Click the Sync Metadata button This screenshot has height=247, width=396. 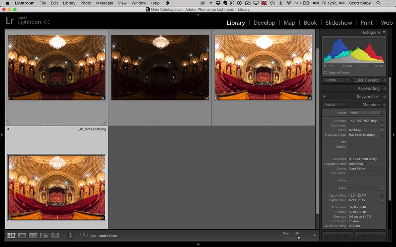click(x=337, y=235)
